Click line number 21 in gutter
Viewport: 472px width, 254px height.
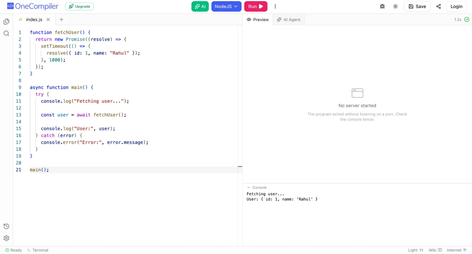(18, 170)
